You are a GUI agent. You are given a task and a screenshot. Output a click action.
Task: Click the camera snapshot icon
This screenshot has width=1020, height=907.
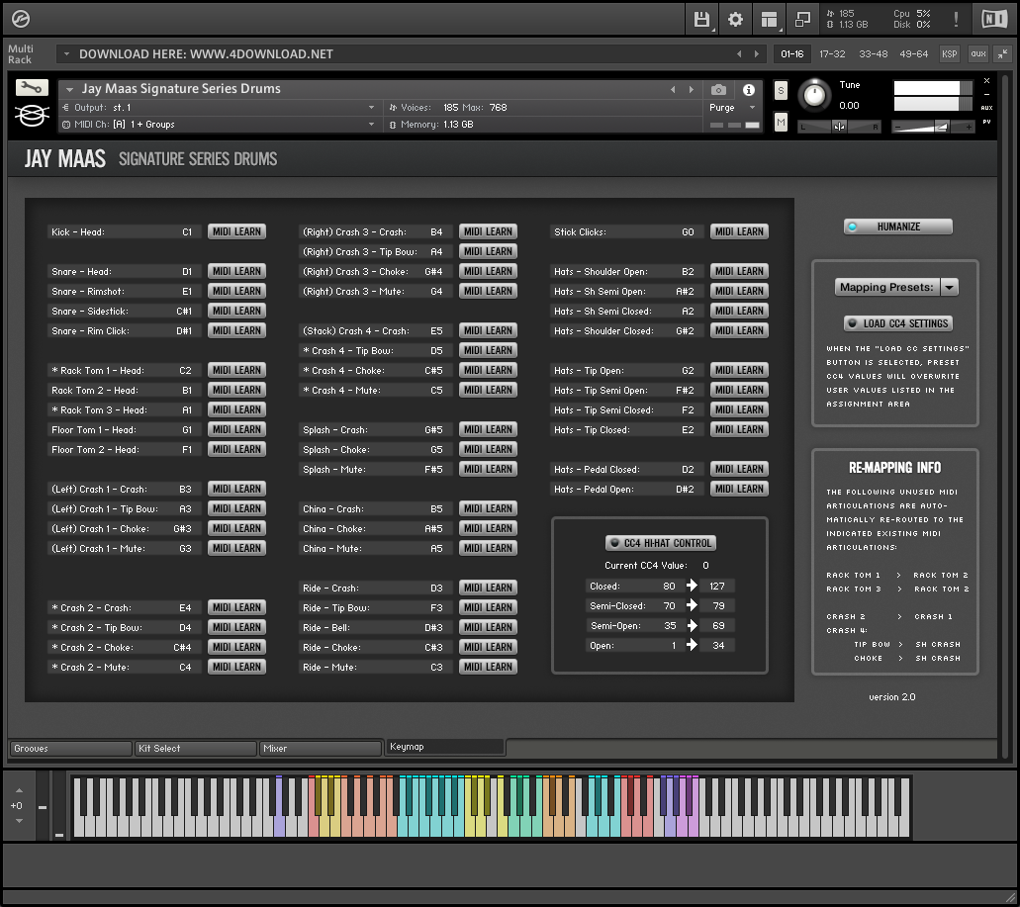pyautogui.click(x=718, y=90)
